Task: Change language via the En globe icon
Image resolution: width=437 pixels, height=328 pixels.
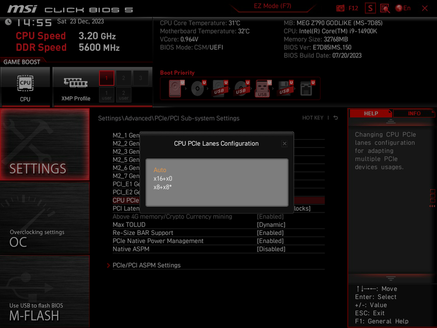Action: click(x=403, y=8)
